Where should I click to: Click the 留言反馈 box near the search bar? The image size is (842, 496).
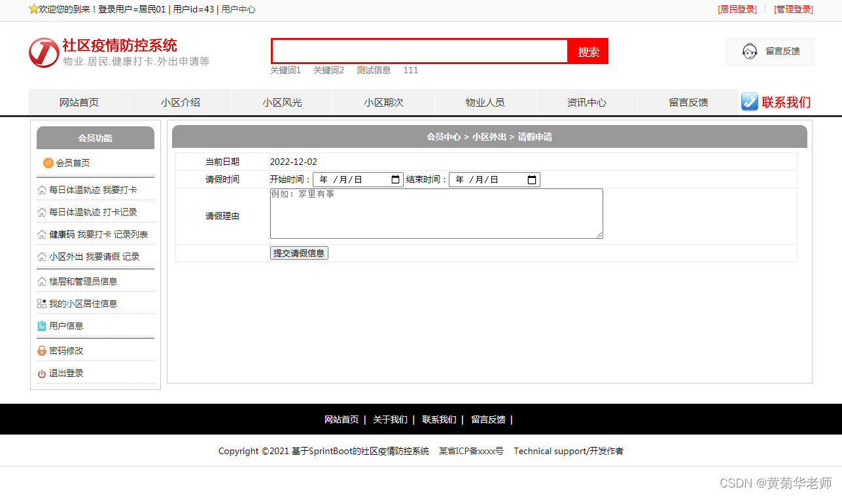click(x=770, y=52)
